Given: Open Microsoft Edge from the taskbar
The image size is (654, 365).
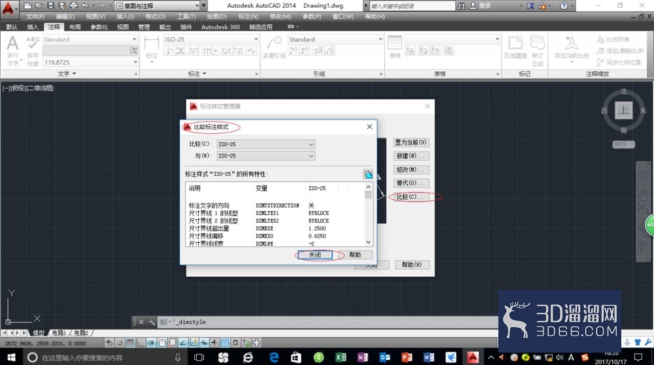Looking at the screenshot, I should coord(274,357).
